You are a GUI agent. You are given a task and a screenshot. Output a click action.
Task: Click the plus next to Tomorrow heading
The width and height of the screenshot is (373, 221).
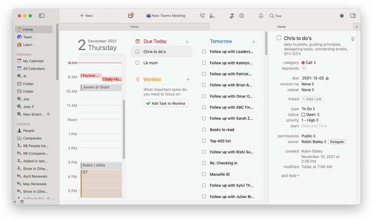click(x=254, y=42)
